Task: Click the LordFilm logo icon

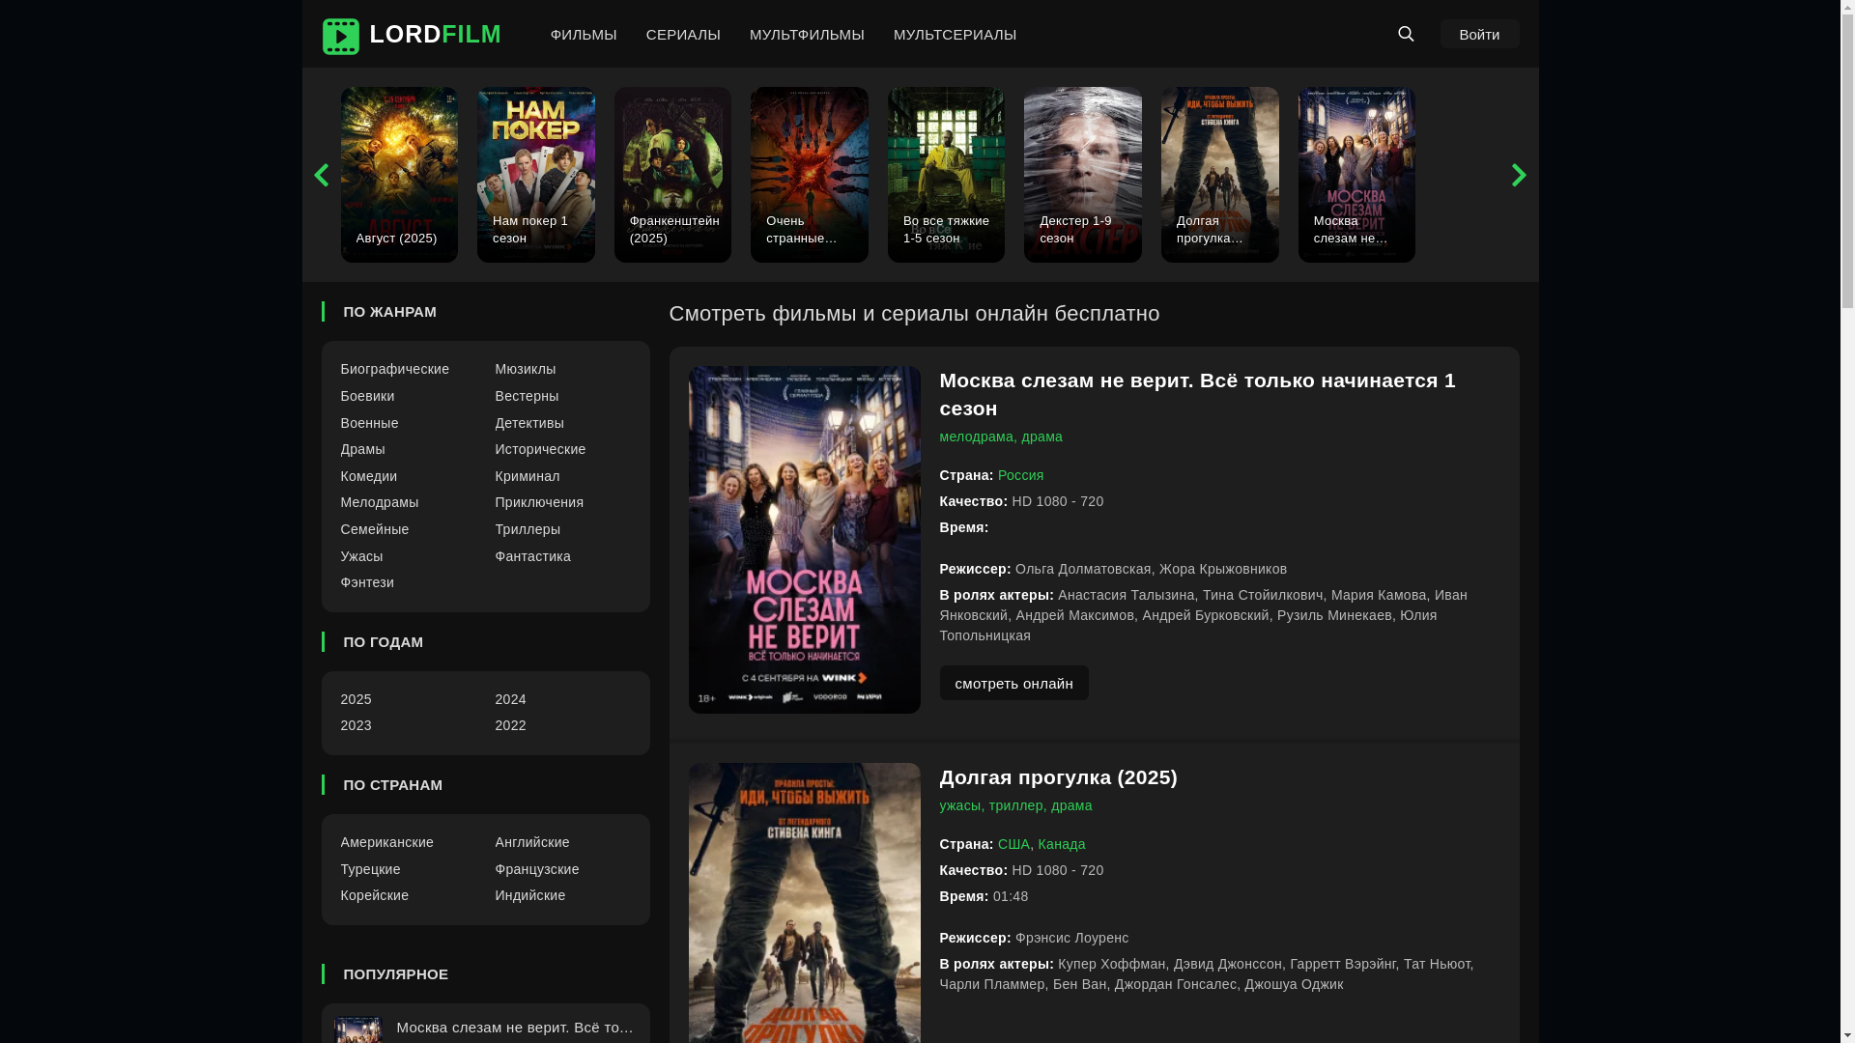Action: (x=340, y=36)
